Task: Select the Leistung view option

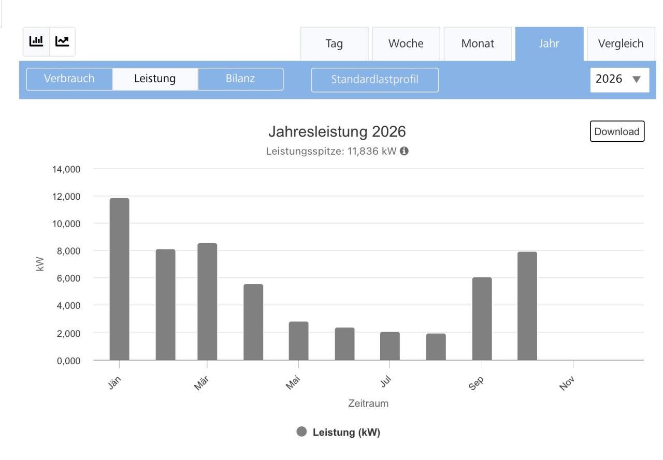Action: [x=155, y=79]
